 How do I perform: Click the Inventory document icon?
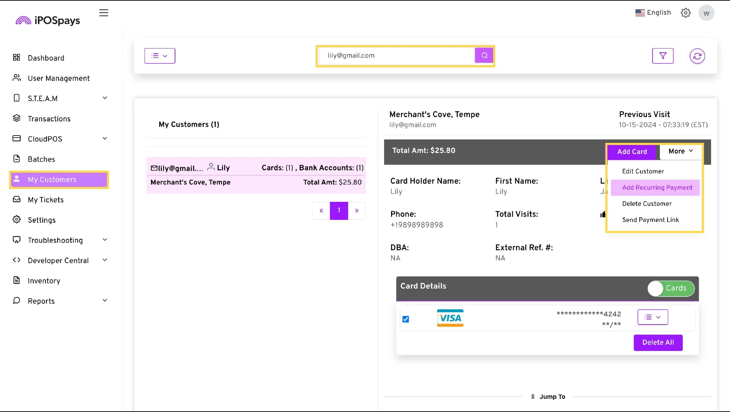16,280
